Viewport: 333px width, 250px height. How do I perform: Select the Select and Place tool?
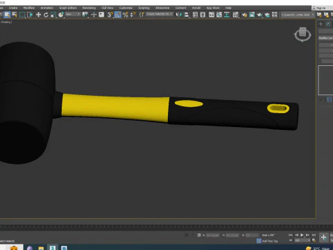point(61,15)
